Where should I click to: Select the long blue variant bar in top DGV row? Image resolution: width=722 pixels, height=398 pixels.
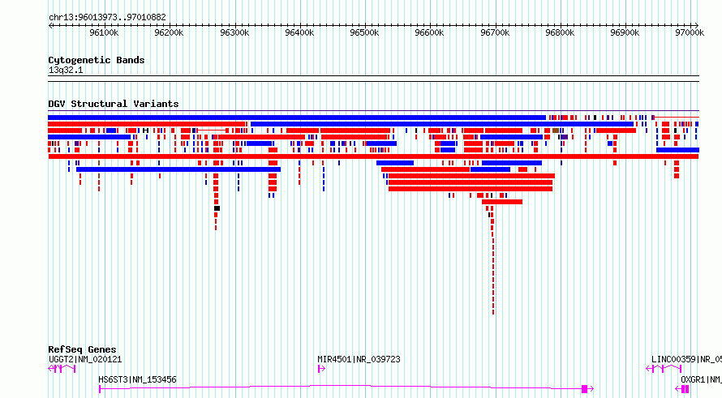coord(297,118)
